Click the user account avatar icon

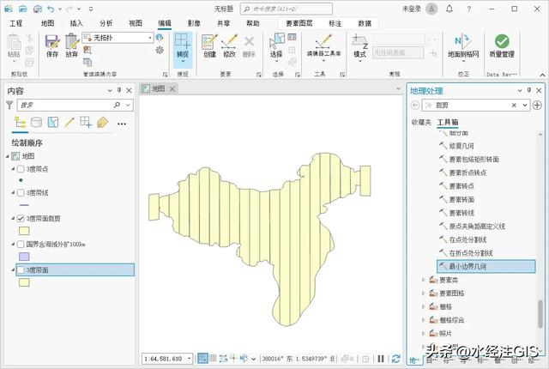point(431,9)
